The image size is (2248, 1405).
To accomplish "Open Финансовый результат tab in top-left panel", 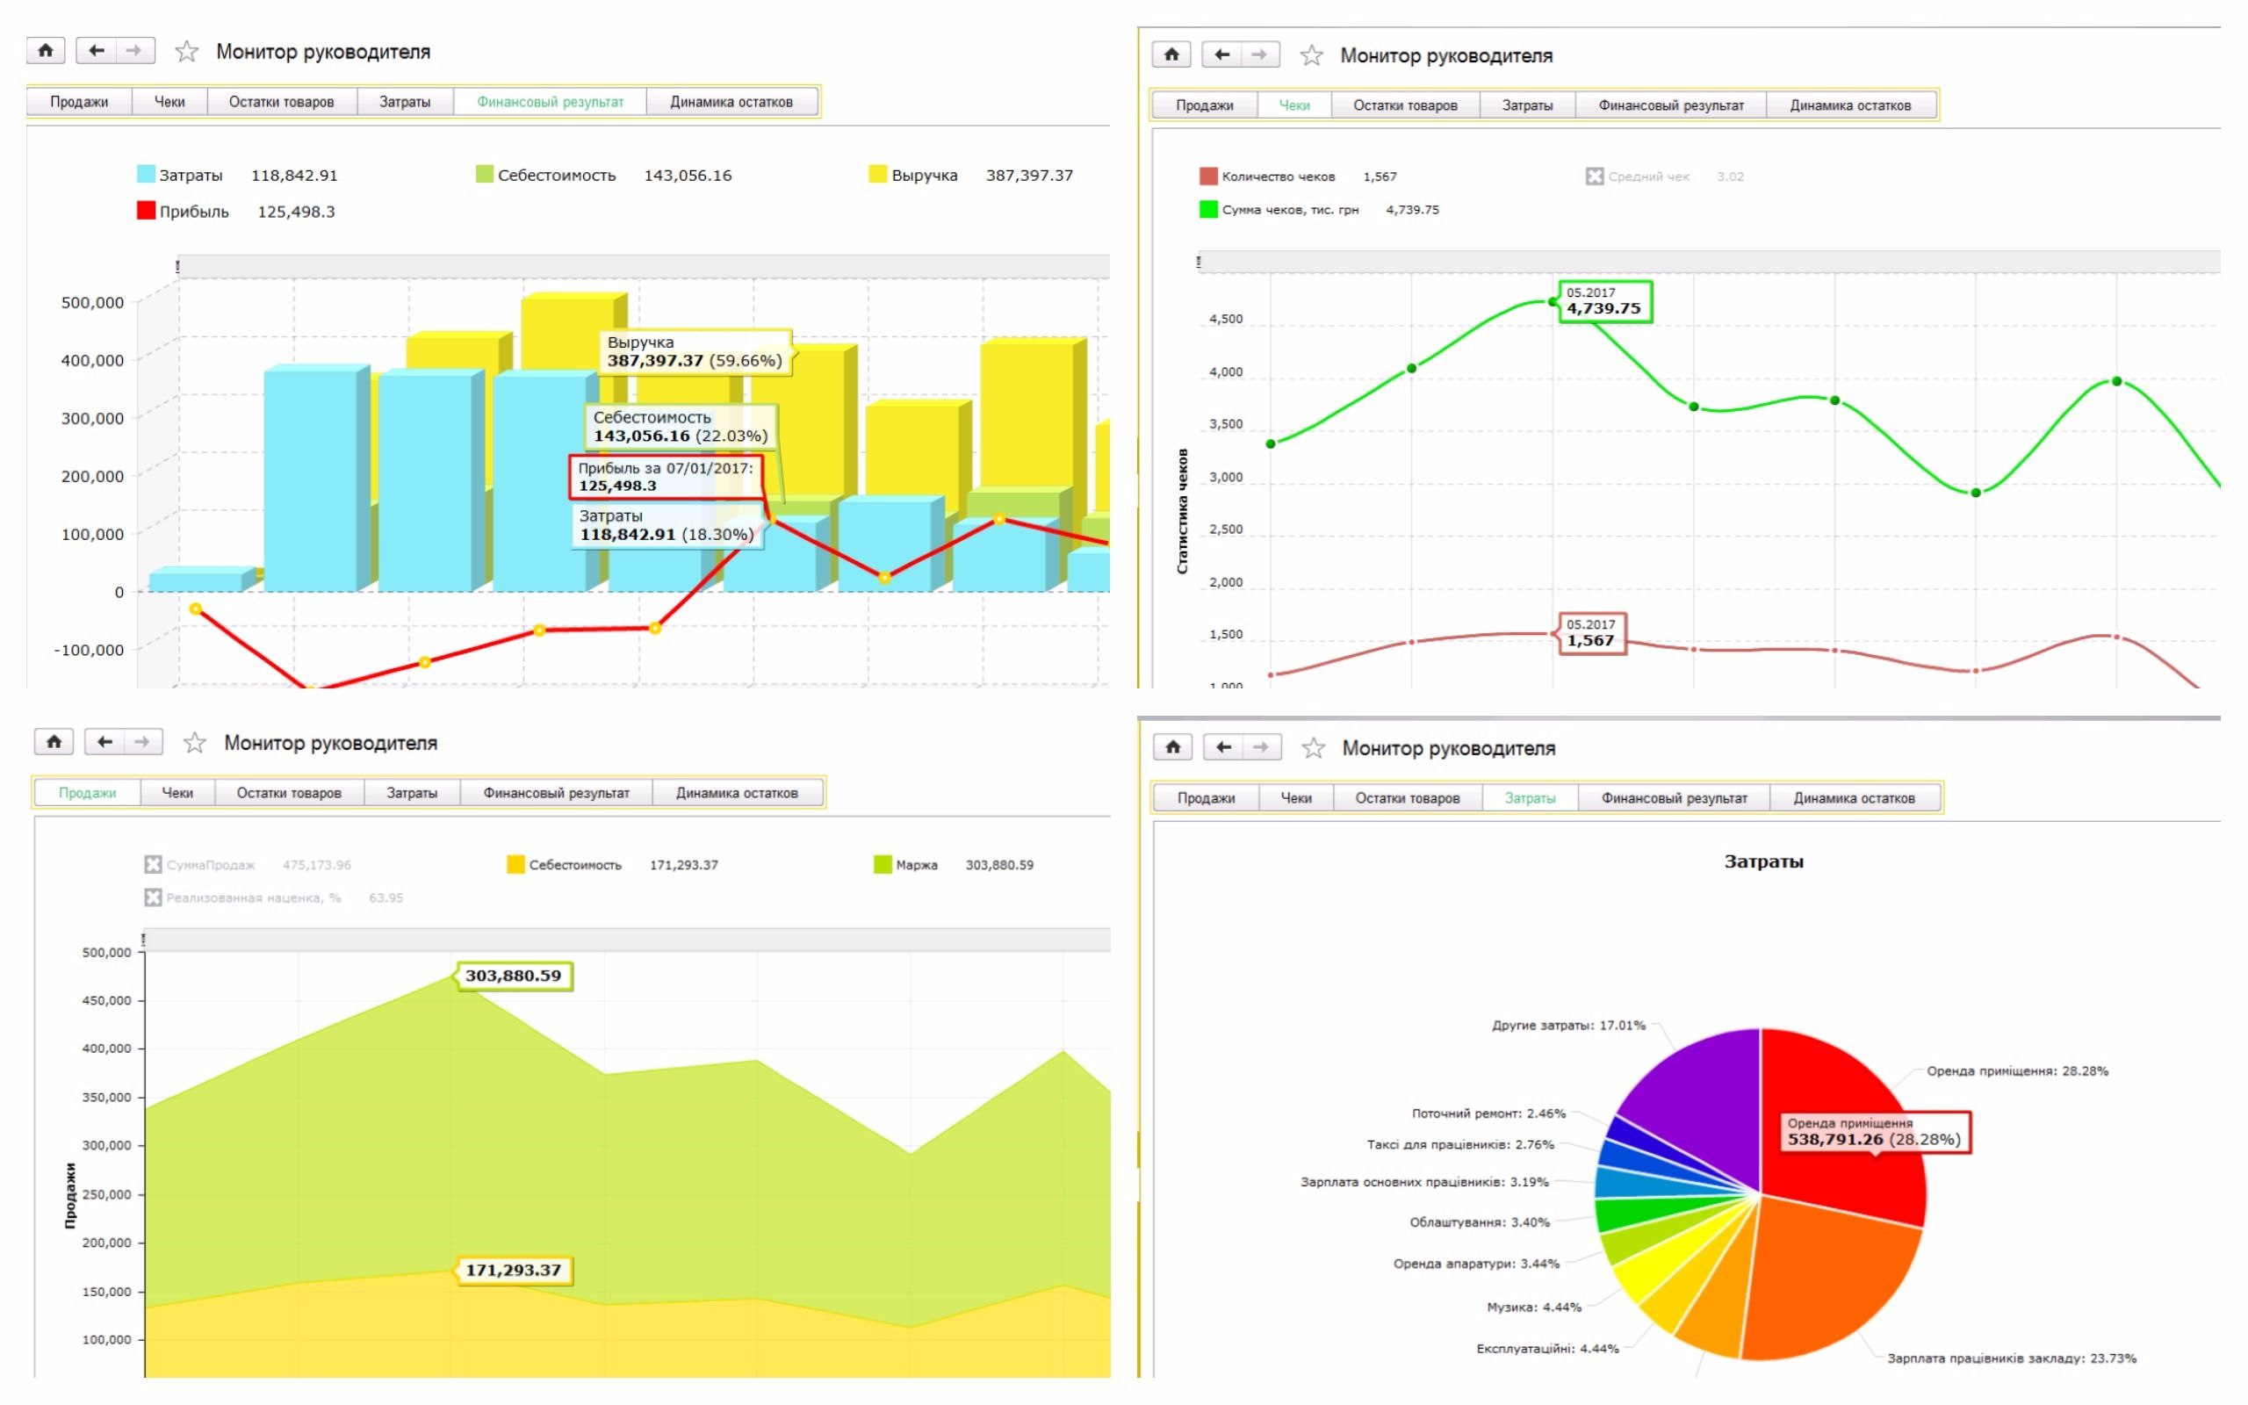I will pyautogui.click(x=550, y=101).
